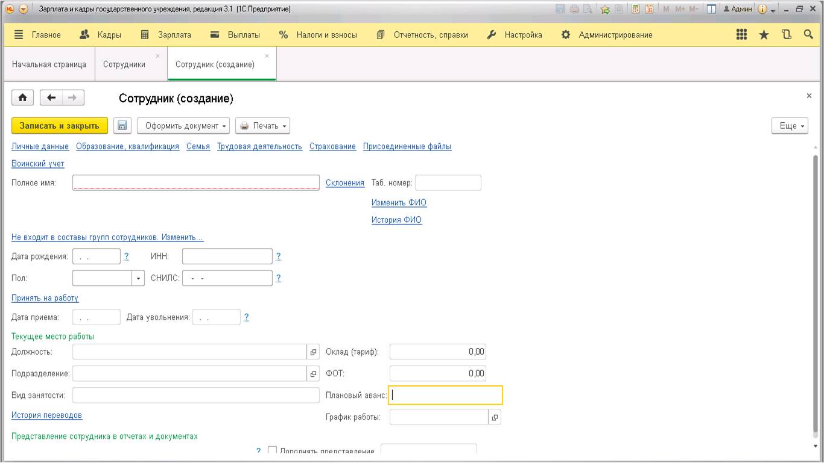Screen dimensions: 824x463
Task: Expand the 'Пол' dropdown list
Action: pos(139,278)
